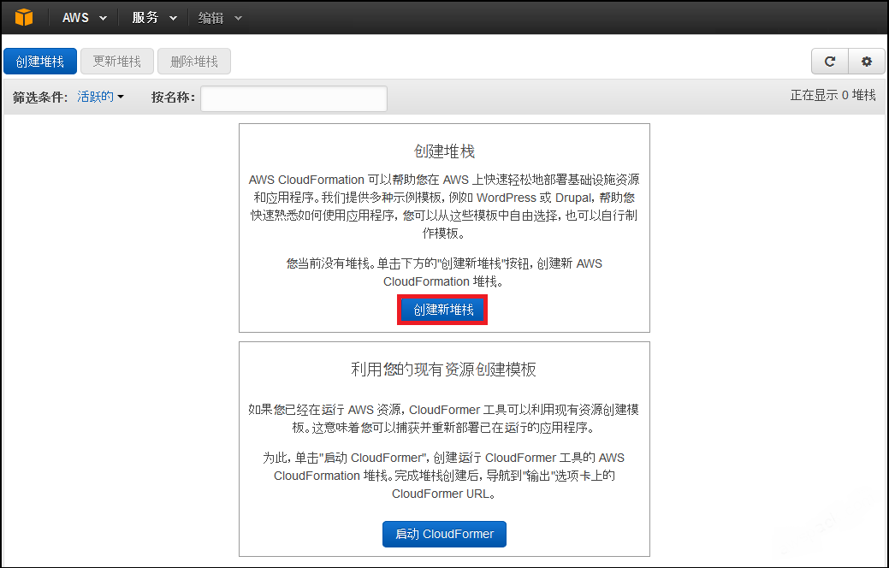889x568 pixels.
Task: Click the 创建新堆栈 button
Action: (443, 310)
